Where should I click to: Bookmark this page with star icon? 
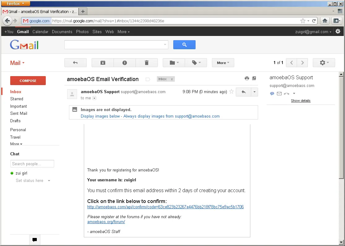click(x=303, y=21)
